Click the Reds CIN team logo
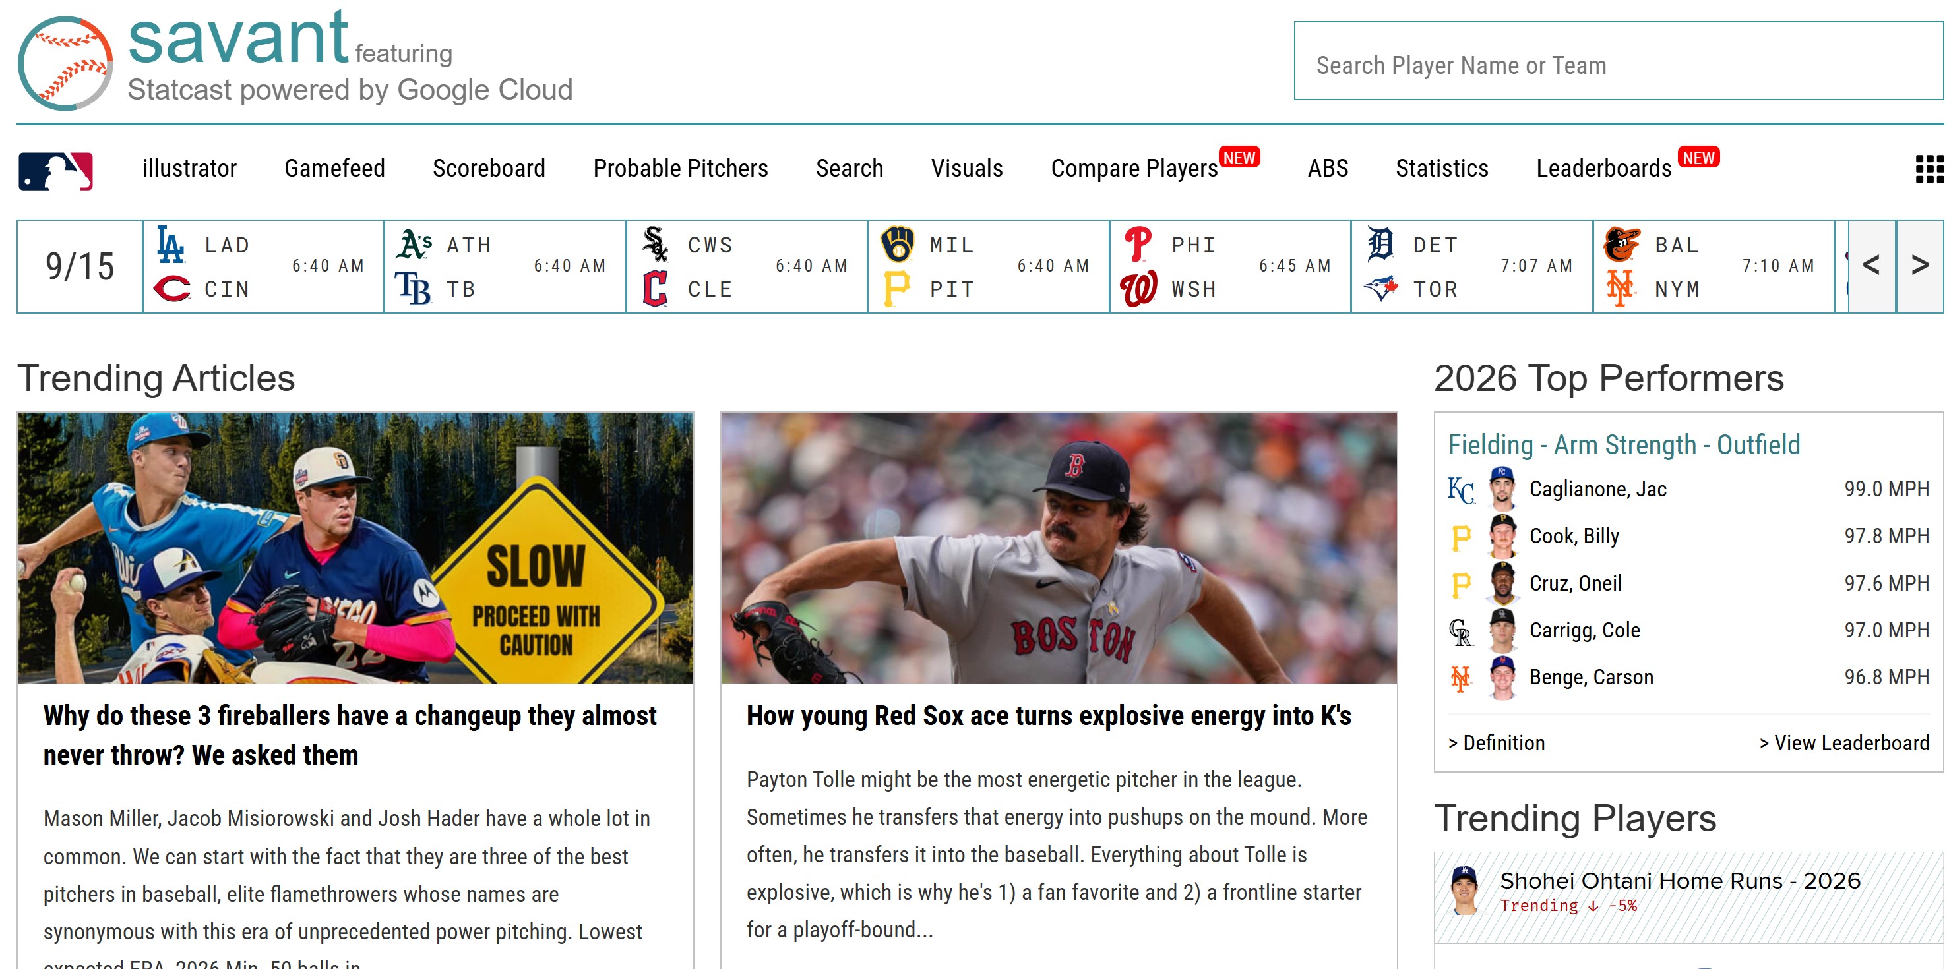 click(171, 289)
